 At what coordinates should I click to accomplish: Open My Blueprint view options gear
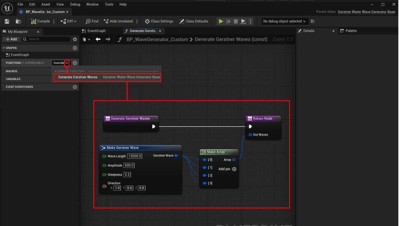75,39
